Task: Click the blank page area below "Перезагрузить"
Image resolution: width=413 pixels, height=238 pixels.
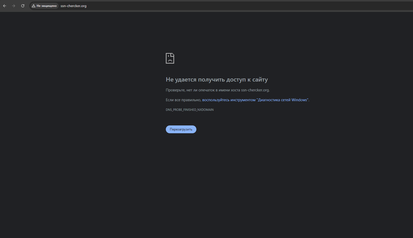Action: pyautogui.click(x=181, y=177)
